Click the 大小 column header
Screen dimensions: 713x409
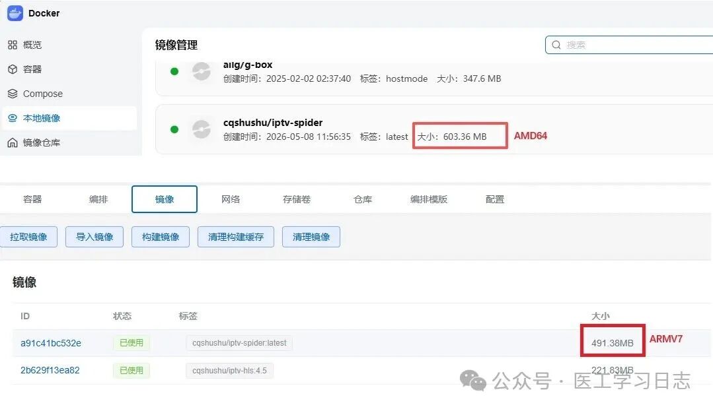[x=600, y=316]
